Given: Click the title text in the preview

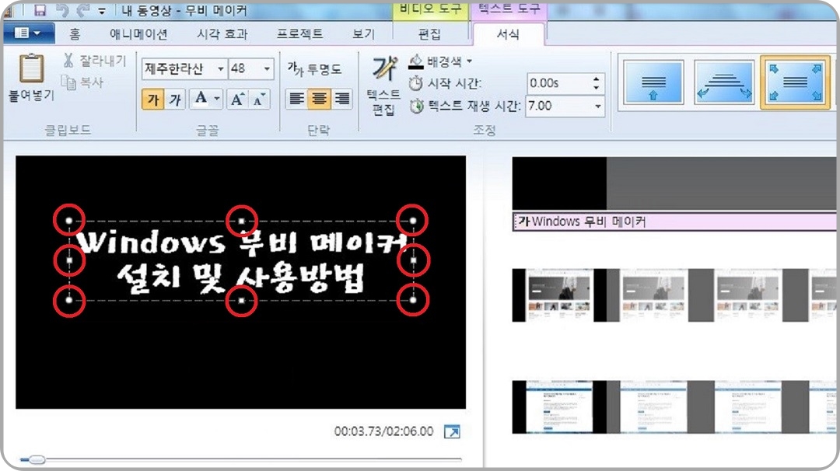Looking at the screenshot, I should click(x=242, y=260).
